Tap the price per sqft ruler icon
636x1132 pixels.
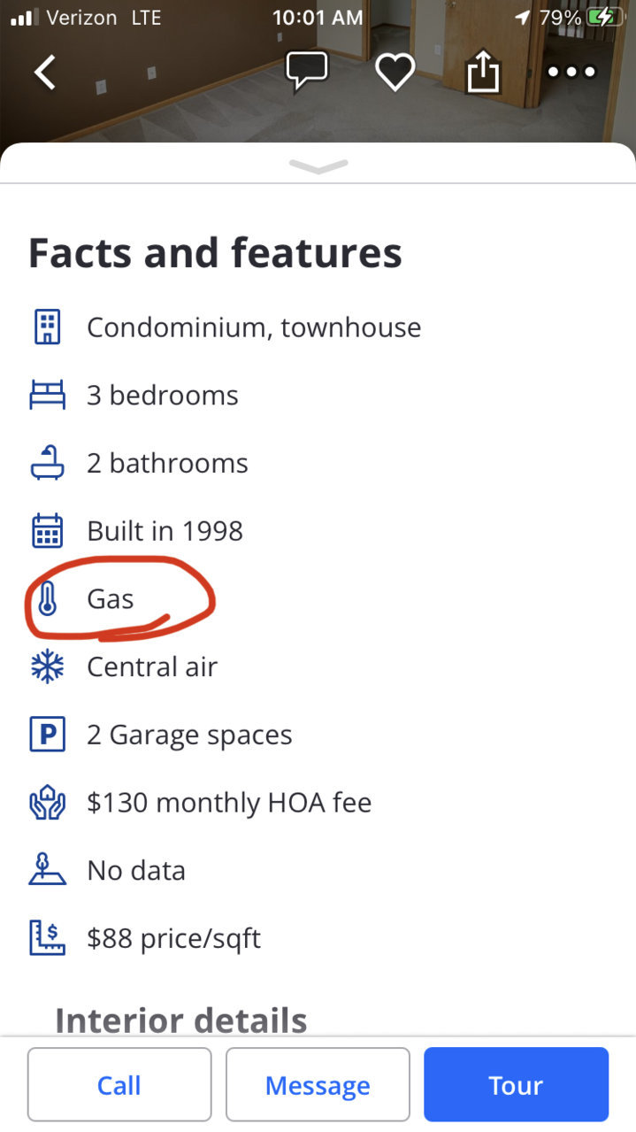pyautogui.click(x=47, y=938)
